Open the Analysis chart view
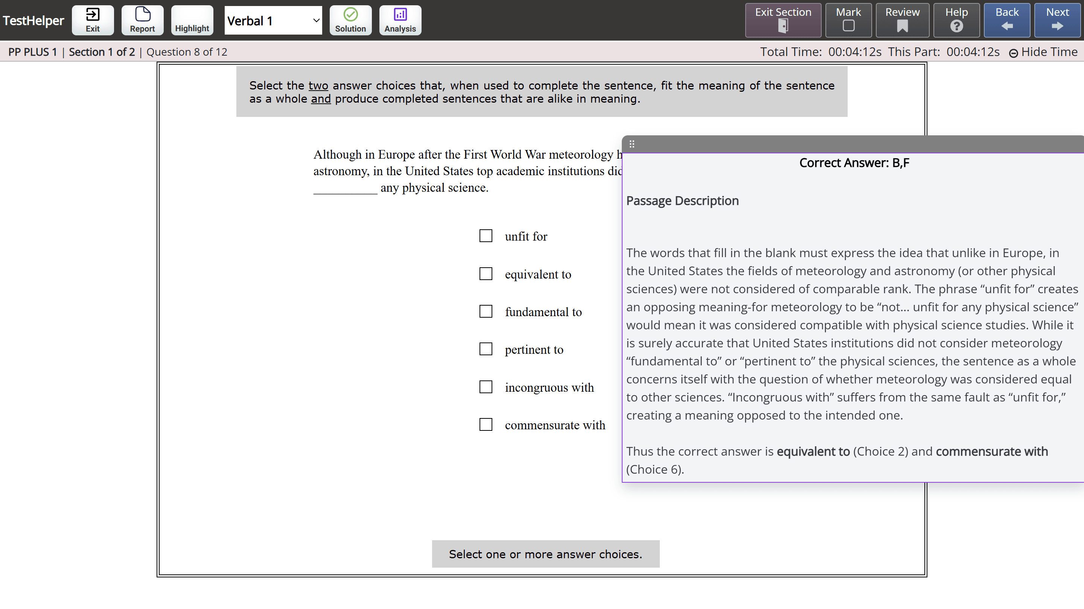Image resolution: width=1084 pixels, height=609 pixels. click(400, 20)
